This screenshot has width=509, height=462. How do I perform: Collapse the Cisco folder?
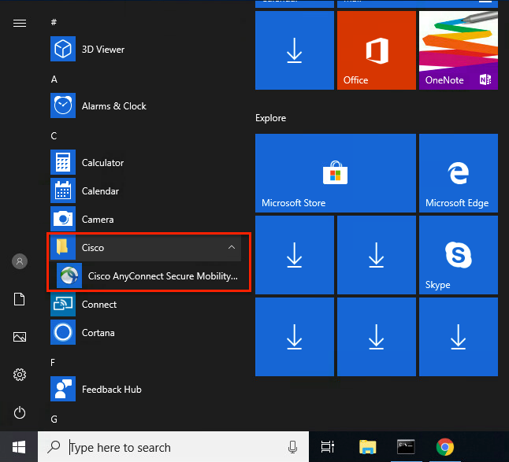(x=146, y=248)
